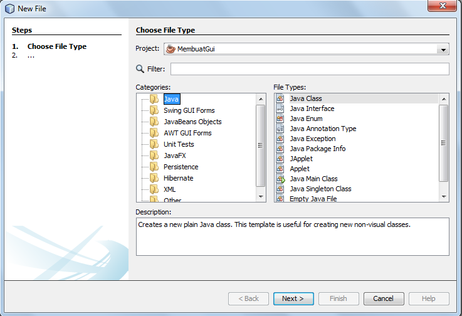462x316 pixels.
Task: Select the Java Interface file type icon
Action: [x=280, y=108]
